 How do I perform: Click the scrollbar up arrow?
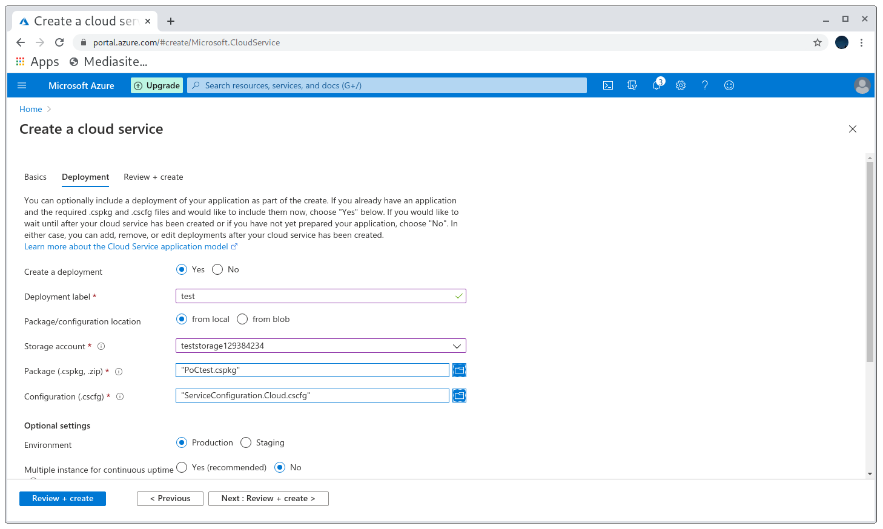(x=870, y=158)
